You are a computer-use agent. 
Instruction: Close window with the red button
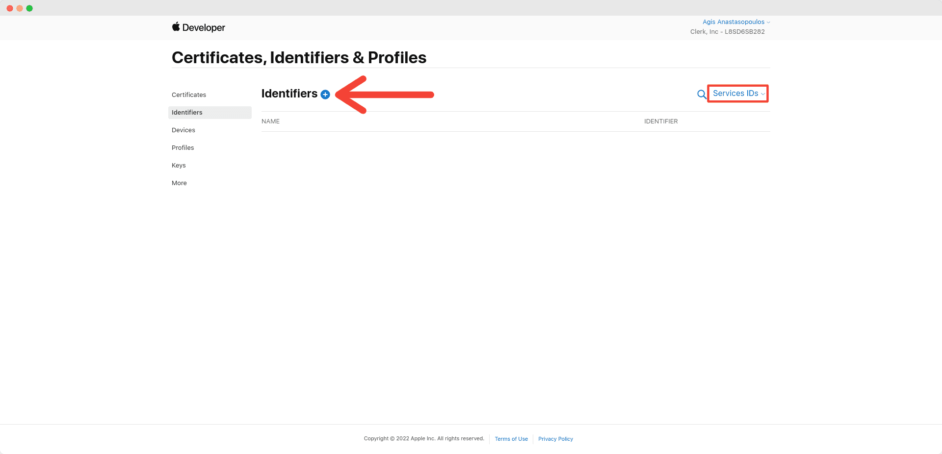coord(10,8)
